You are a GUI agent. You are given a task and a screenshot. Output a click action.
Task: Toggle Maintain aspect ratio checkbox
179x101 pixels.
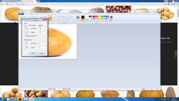click(x=25, y=36)
